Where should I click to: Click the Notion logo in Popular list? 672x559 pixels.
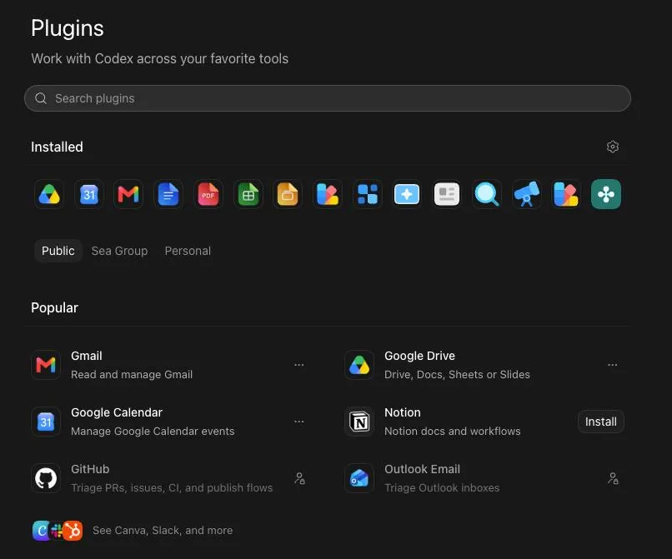click(x=359, y=422)
